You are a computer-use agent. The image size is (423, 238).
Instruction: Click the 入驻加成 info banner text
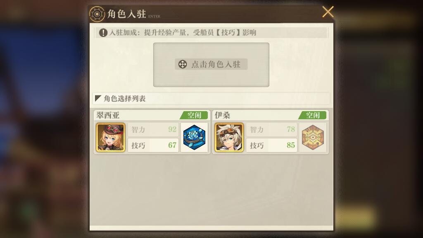click(x=183, y=33)
